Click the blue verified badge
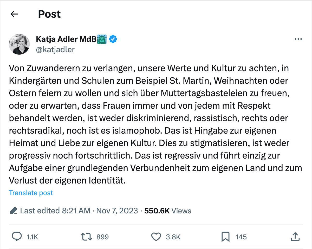Image resolution: width=312 pixels, height=249 pixels. coord(113,39)
